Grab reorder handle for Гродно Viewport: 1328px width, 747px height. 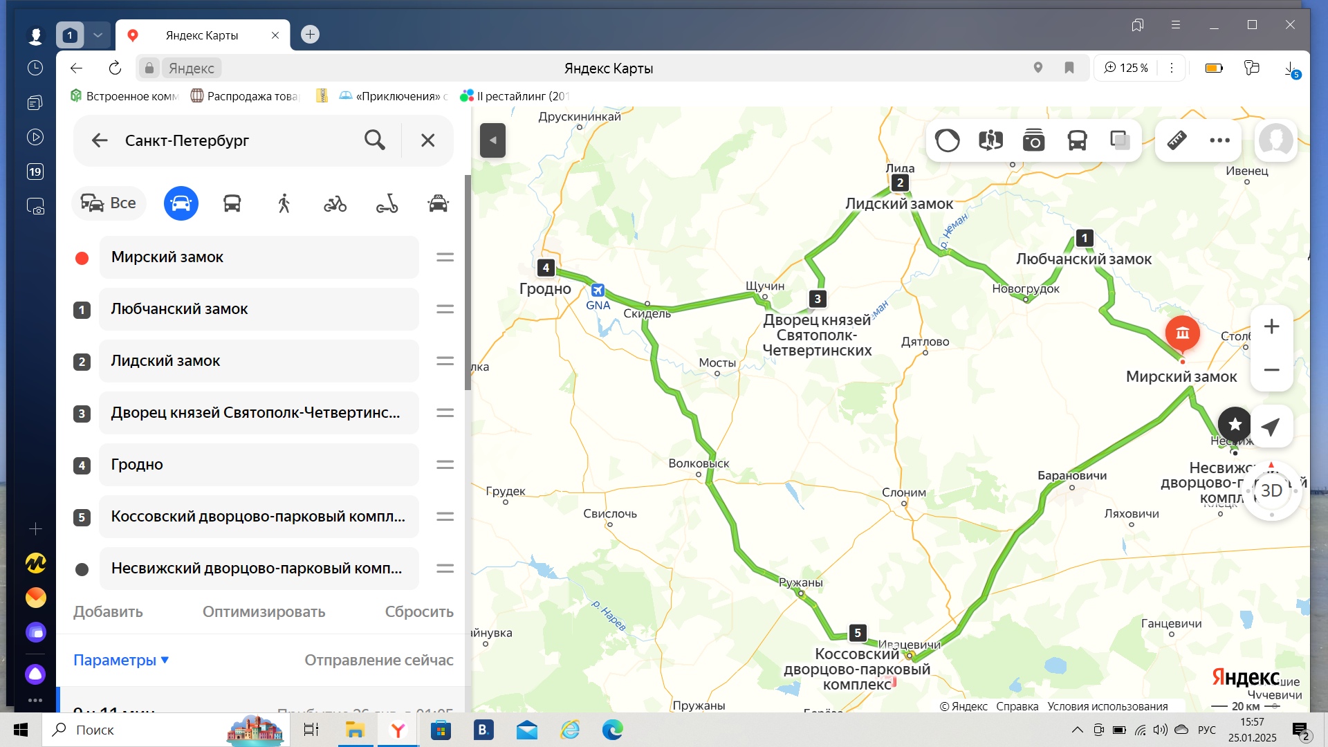pyautogui.click(x=445, y=465)
